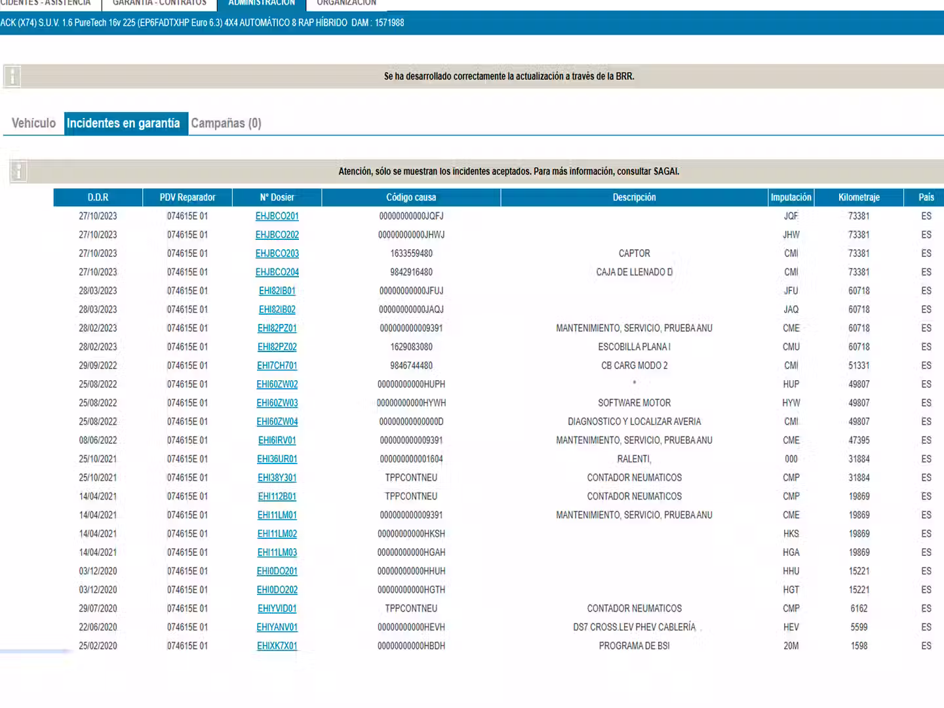Open the ORGANIZACIÓN menu
Viewport: 944px width, 708px height.
(347, 3)
